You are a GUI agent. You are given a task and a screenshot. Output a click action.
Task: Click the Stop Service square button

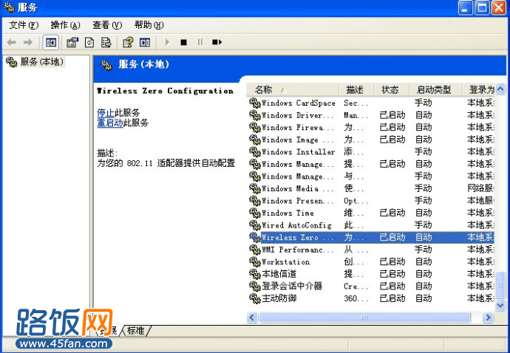tap(184, 42)
